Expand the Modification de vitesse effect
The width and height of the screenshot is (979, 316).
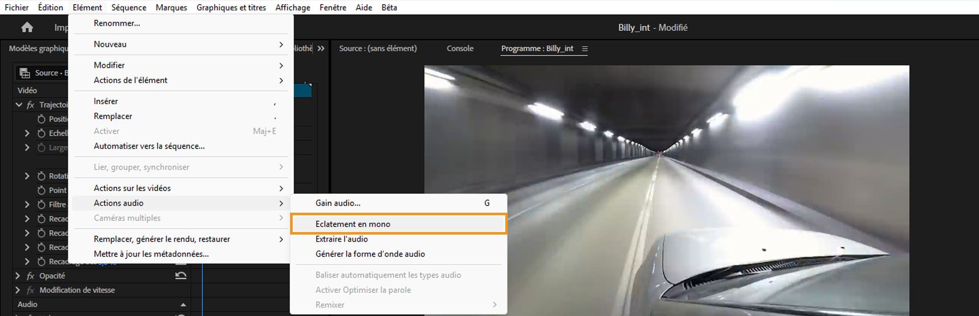click(18, 290)
